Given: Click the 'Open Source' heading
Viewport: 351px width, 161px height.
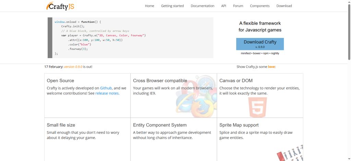Looking at the screenshot, I should click(60, 81).
